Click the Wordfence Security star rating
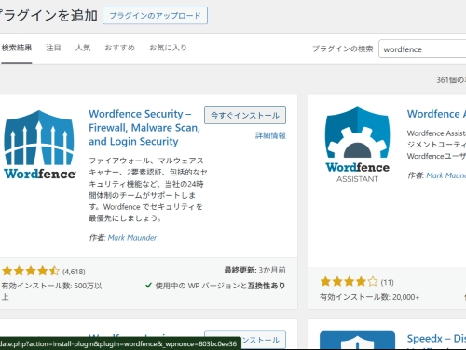The width and height of the screenshot is (466, 350). [x=31, y=271]
